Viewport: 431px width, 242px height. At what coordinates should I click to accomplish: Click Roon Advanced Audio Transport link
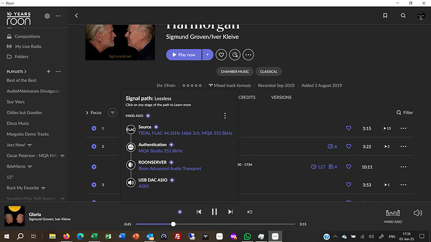click(170, 168)
